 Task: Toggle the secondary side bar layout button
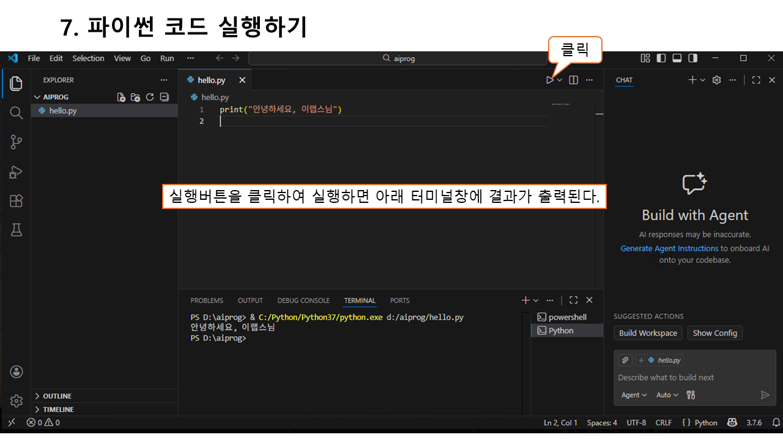[693, 58]
